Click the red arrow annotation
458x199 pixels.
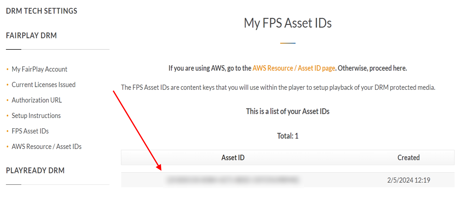[137, 130]
